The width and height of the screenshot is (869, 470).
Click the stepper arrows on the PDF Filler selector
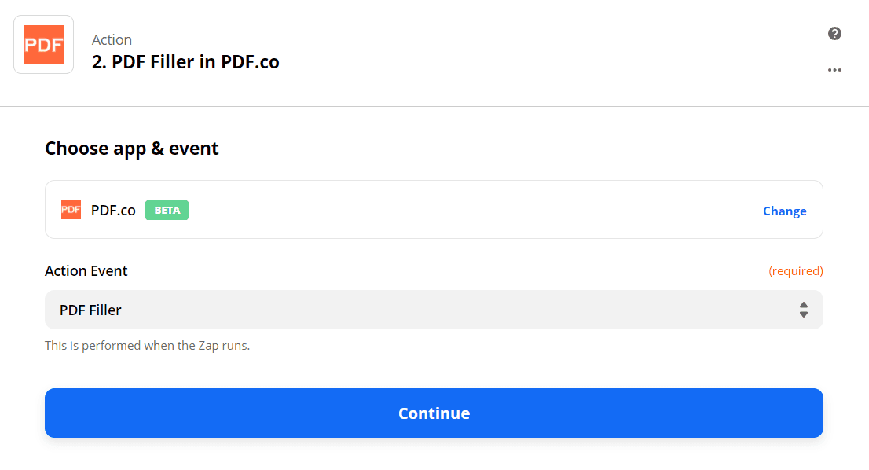pos(804,310)
